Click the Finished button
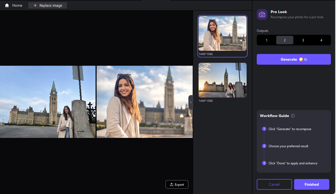 pos(311,185)
